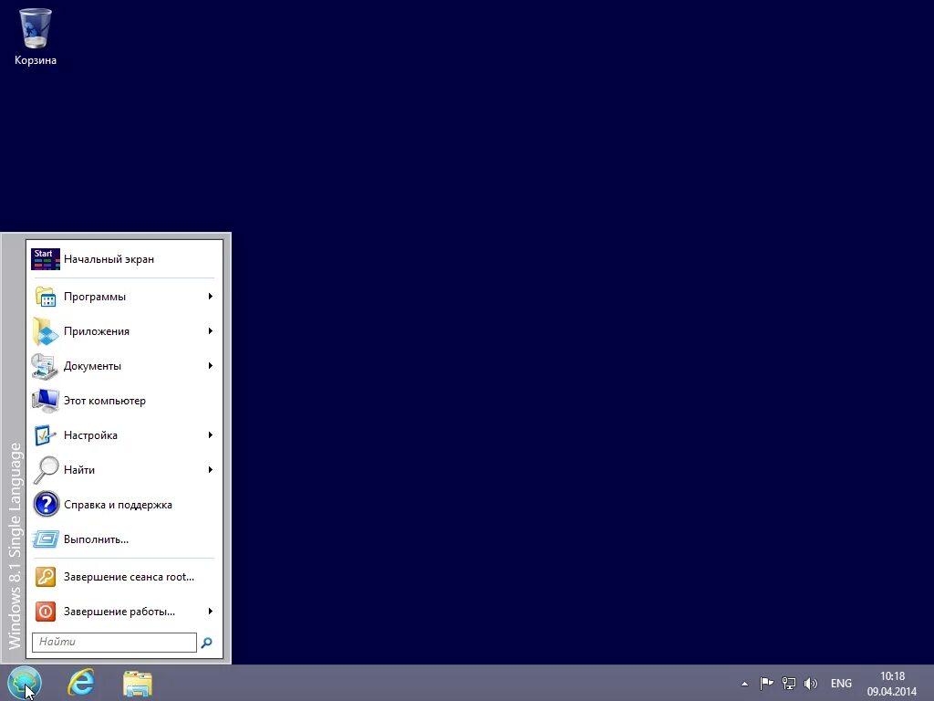The width and height of the screenshot is (934, 701).
Task: Open File Explorer from the taskbar
Action: pyautogui.click(x=138, y=683)
